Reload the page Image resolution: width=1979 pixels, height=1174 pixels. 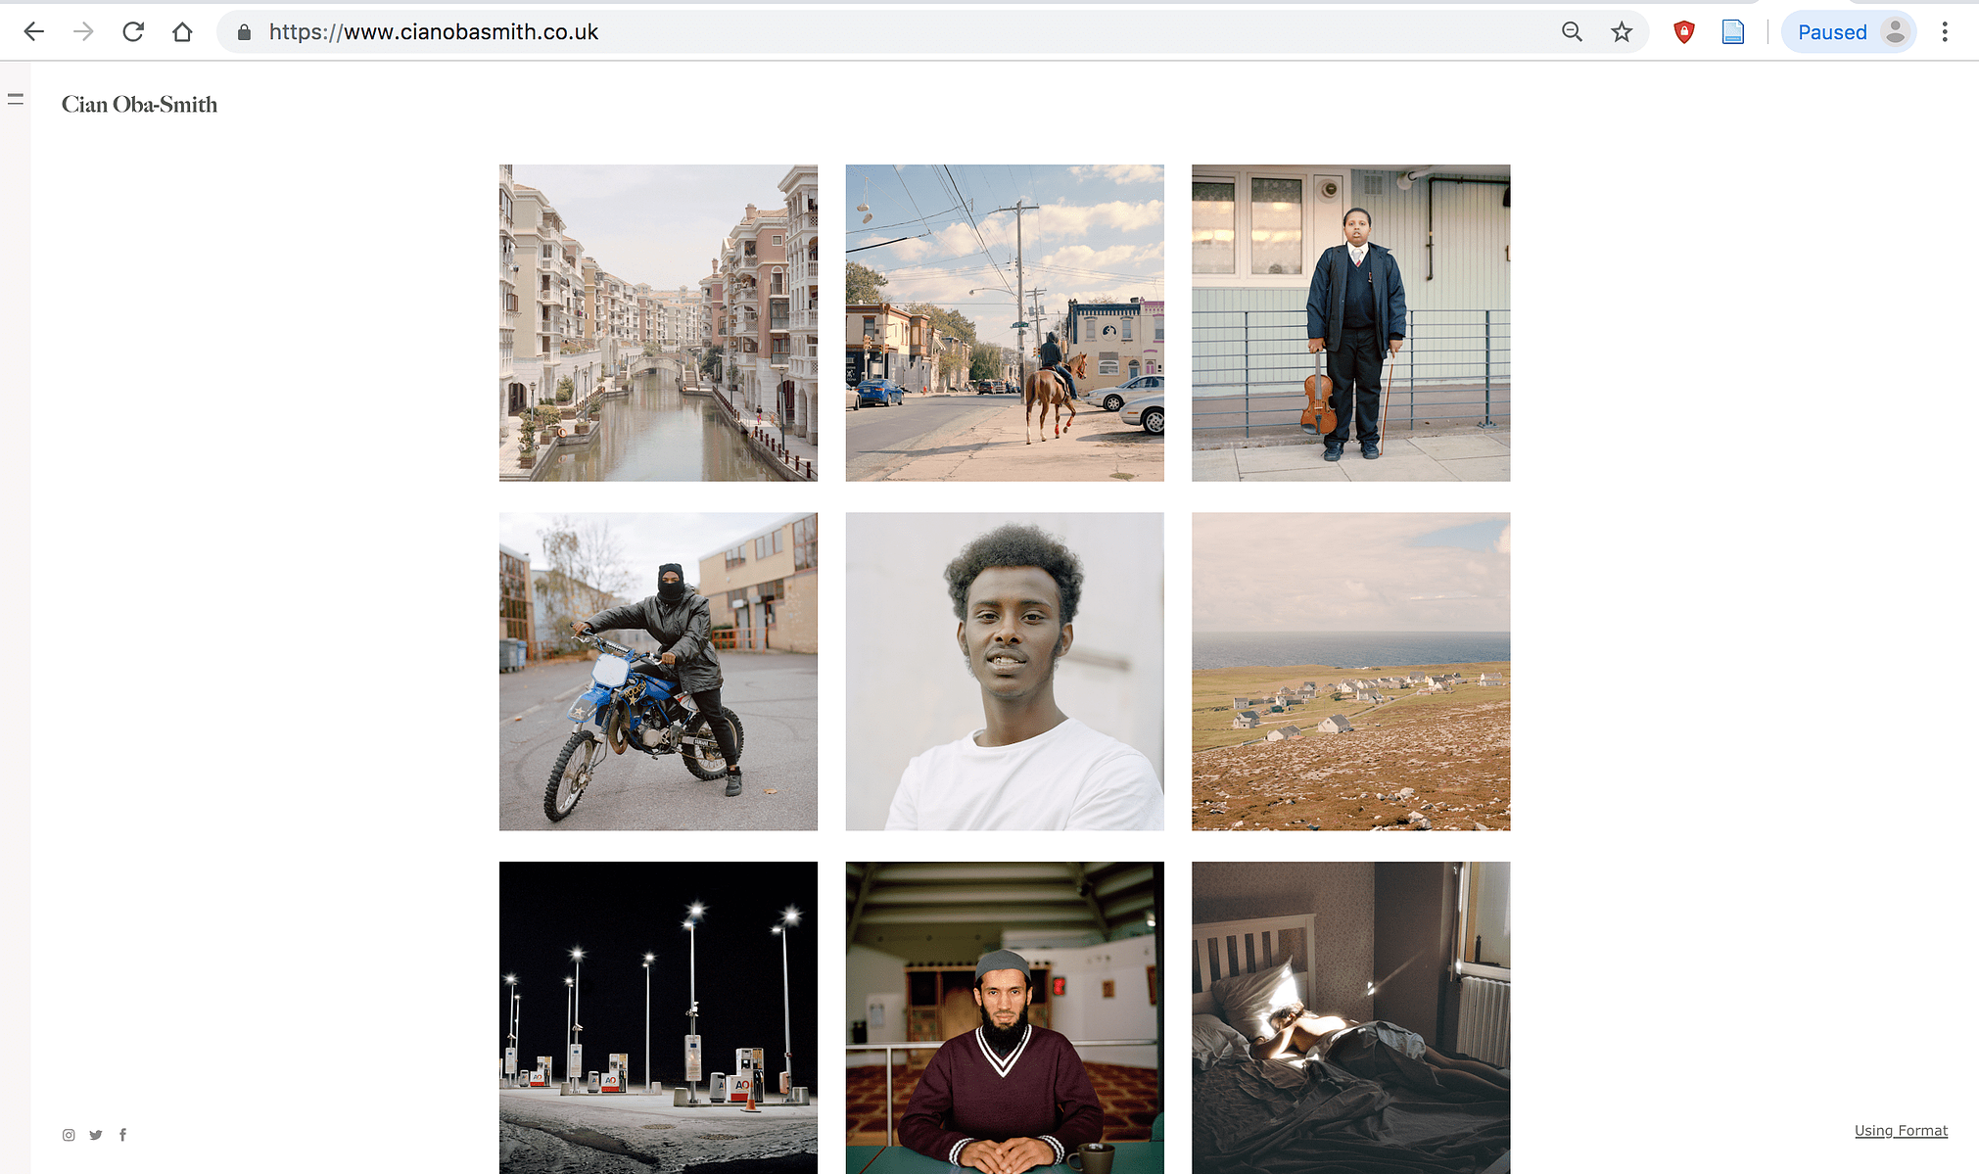coord(133,32)
